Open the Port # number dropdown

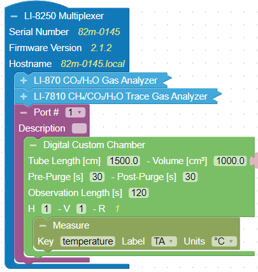[x=75, y=112]
